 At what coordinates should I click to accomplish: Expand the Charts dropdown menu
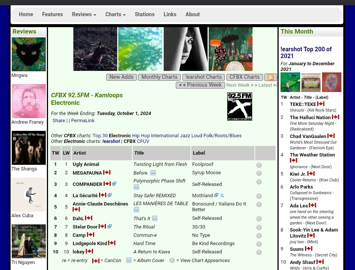115,14
